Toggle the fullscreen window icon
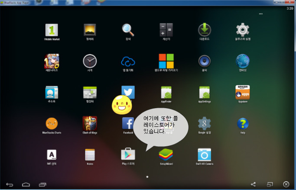This screenshot has width=296, height=190. click(270, 184)
